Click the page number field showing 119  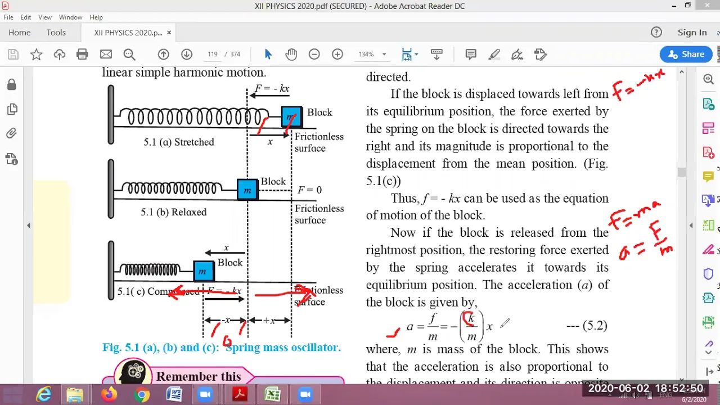(212, 55)
